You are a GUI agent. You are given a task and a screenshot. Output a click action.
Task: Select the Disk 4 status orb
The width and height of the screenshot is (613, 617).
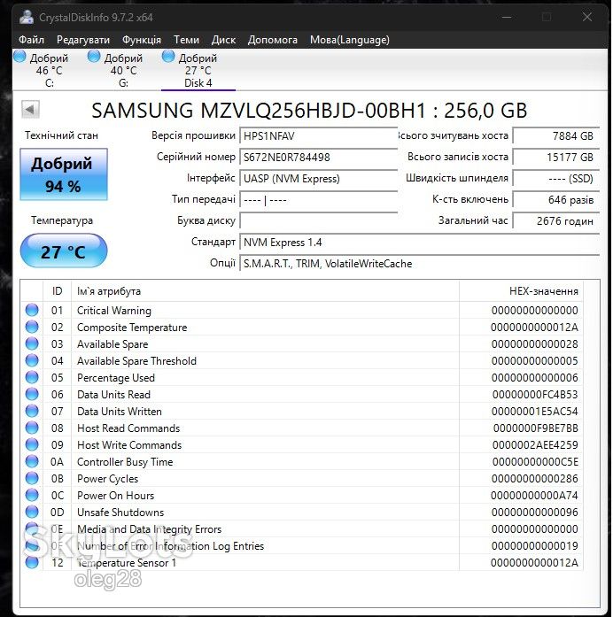168,57
